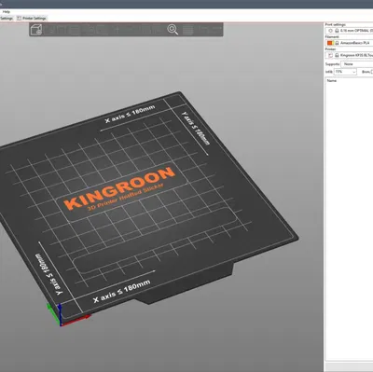
Task: Open the layers editing toolbar icon
Action: (187, 30)
